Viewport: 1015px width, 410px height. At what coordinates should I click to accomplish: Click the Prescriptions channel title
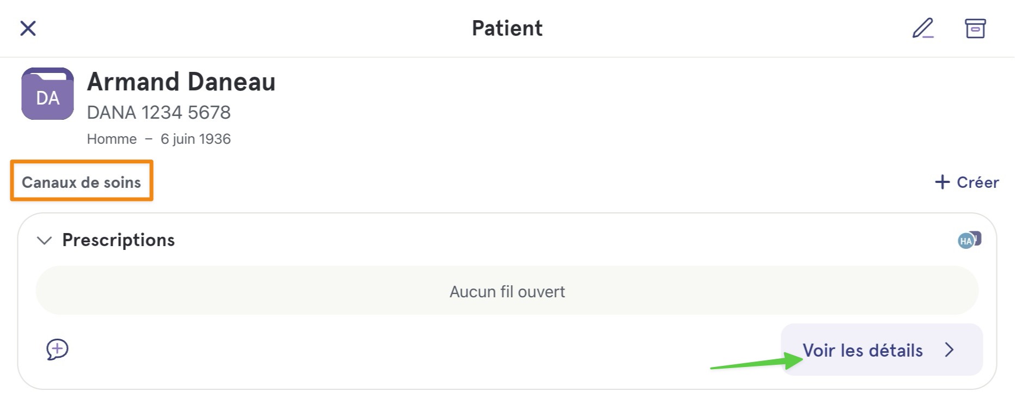(x=119, y=240)
